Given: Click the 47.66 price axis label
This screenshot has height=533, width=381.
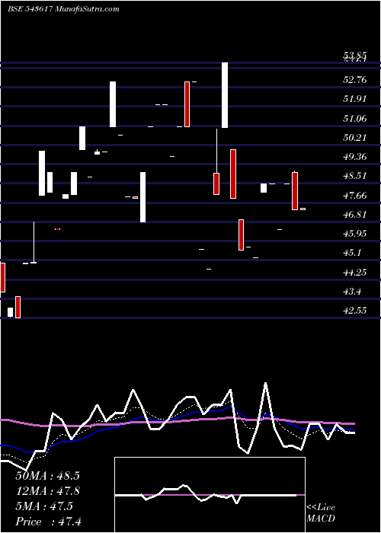Looking at the screenshot, I should pyautogui.click(x=355, y=195).
